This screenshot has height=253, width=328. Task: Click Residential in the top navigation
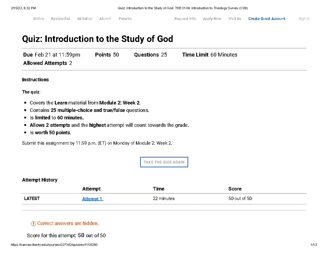[x=60, y=19]
